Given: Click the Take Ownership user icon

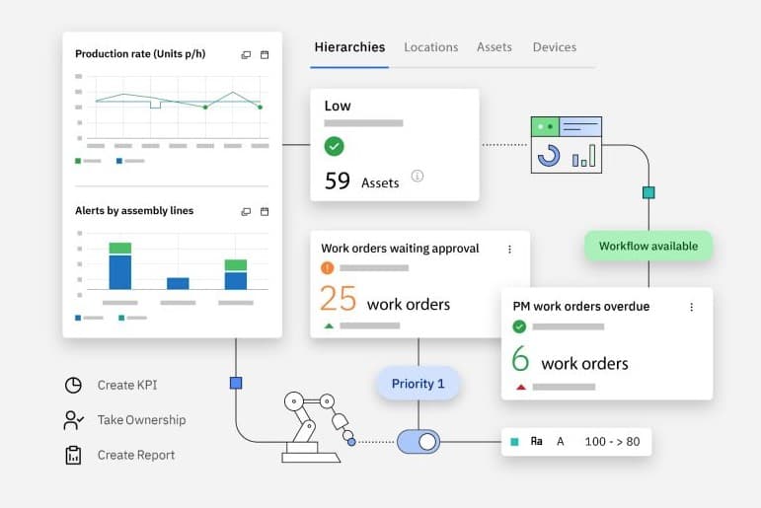Looking at the screenshot, I should point(73,420).
